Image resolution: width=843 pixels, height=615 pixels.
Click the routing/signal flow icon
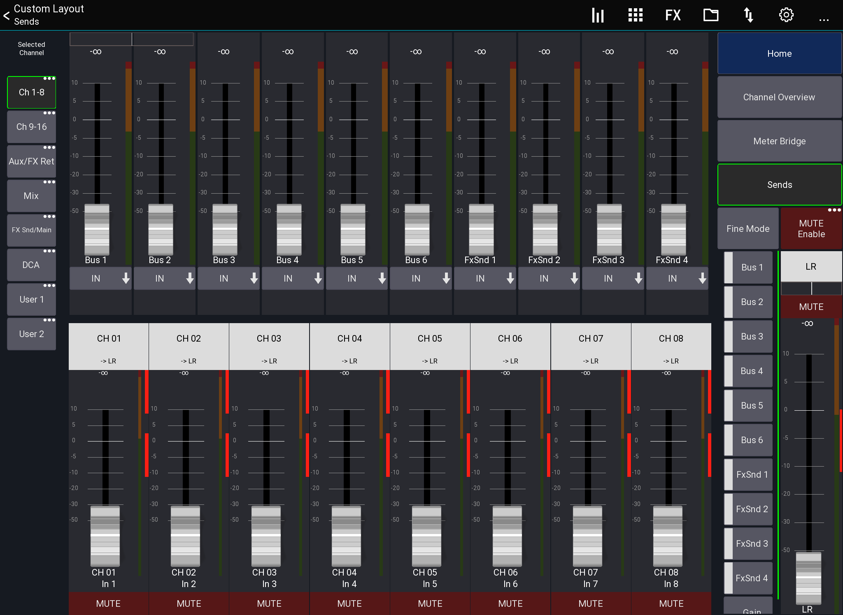[750, 14]
